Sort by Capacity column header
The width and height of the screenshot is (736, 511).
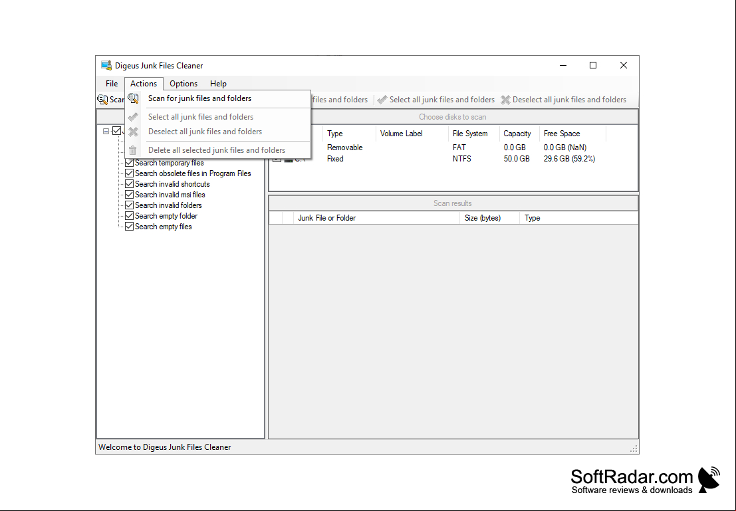(x=519, y=134)
